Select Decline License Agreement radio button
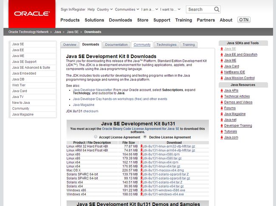The width and height of the screenshot is (276, 206). click(145, 136)
